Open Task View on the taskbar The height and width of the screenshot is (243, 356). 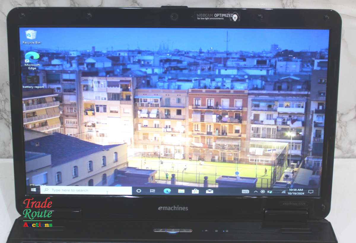tap(152, 191)
